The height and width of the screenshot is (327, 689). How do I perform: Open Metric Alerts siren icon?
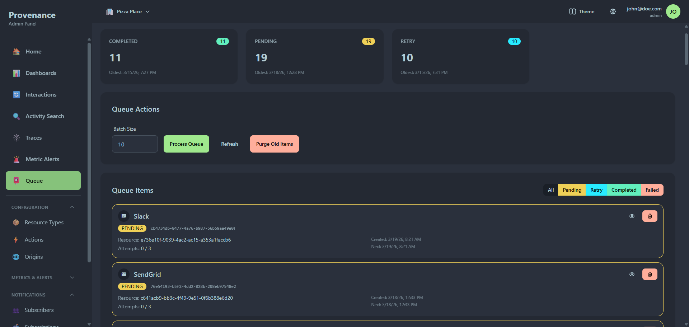pyautogui.click(x=16, y=159)
